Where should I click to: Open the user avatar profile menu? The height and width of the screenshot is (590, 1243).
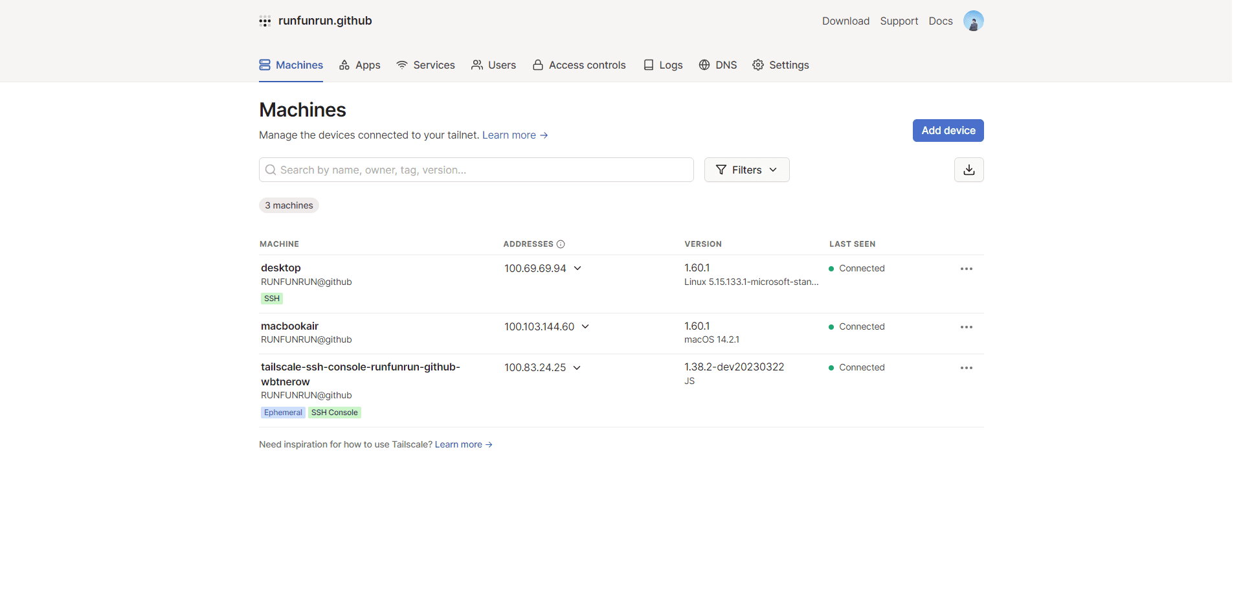[973, 21]
